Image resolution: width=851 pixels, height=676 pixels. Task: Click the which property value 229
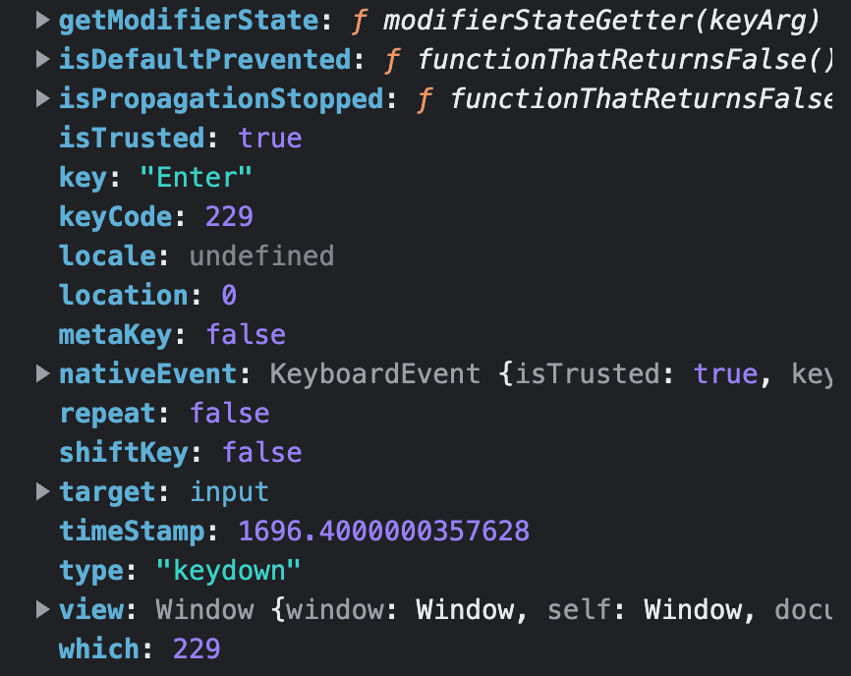coord(197,648)
